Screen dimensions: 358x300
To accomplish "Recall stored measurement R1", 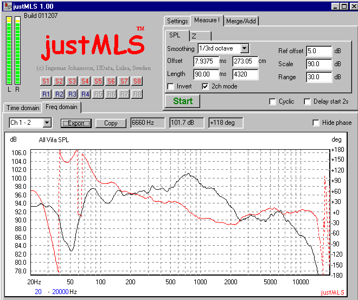I will tap(46, 94).
